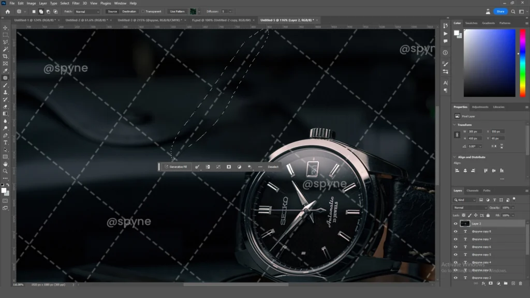Click the Deselect button
Viewport: 530px width, 298px height.
pos(273,167)
